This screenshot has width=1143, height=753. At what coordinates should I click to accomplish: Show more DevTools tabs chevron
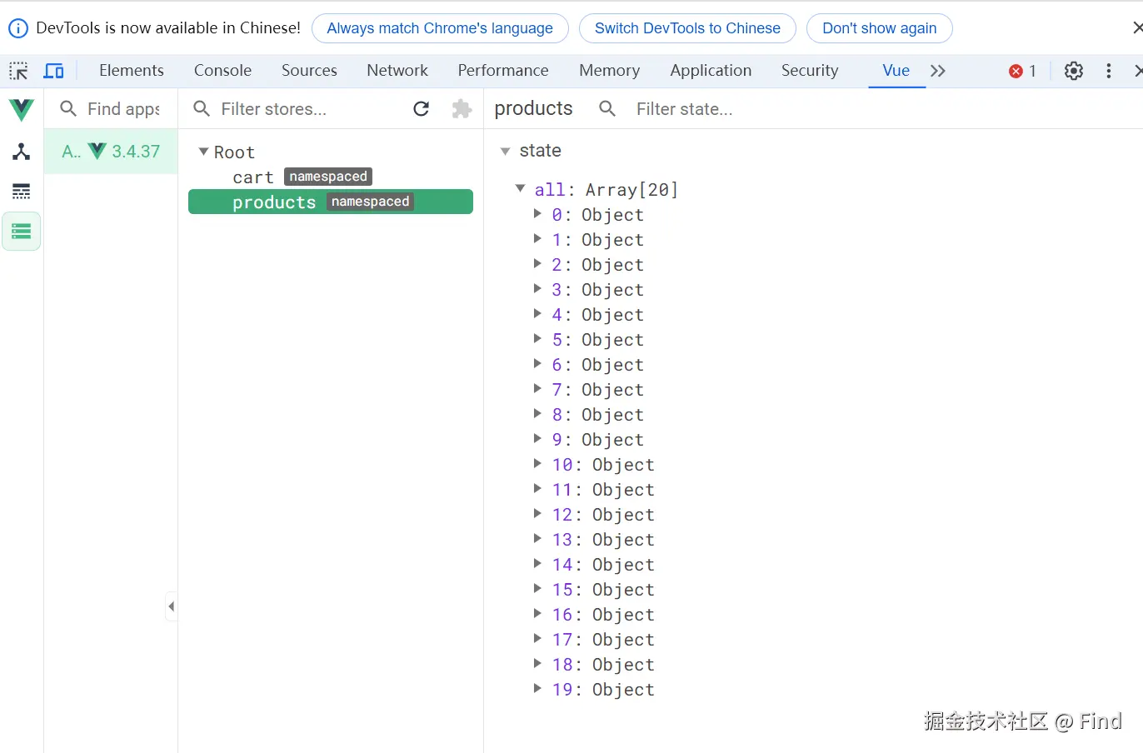(938, 71)
